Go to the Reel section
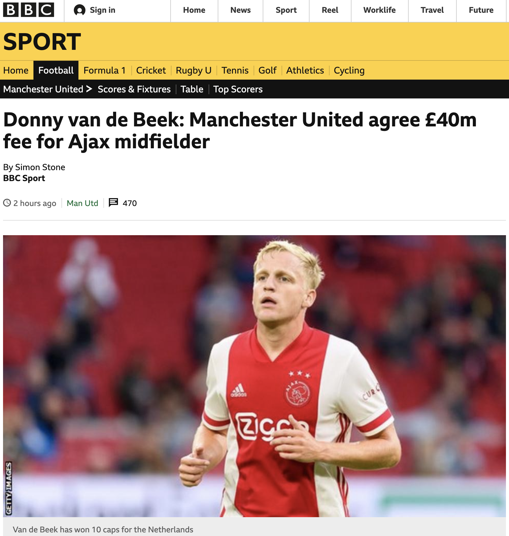Screen dimensions: 509x536 [x=330, y=10]
